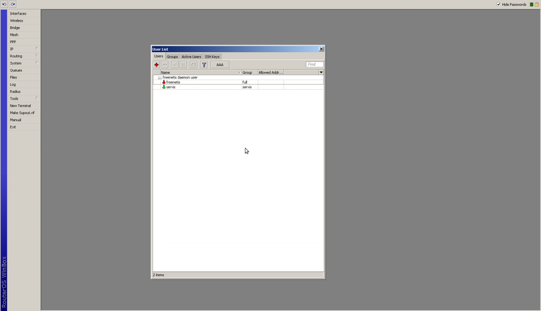
Task: Click the Undo arrow icon
Action: pos(5,4)
